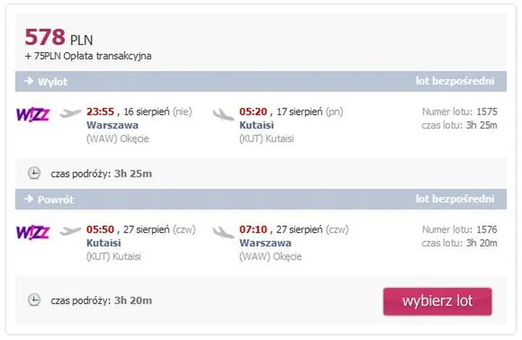Click the arrow icon next to Powrót
This screenshot has width=522, height=340.
click(29, 199)
